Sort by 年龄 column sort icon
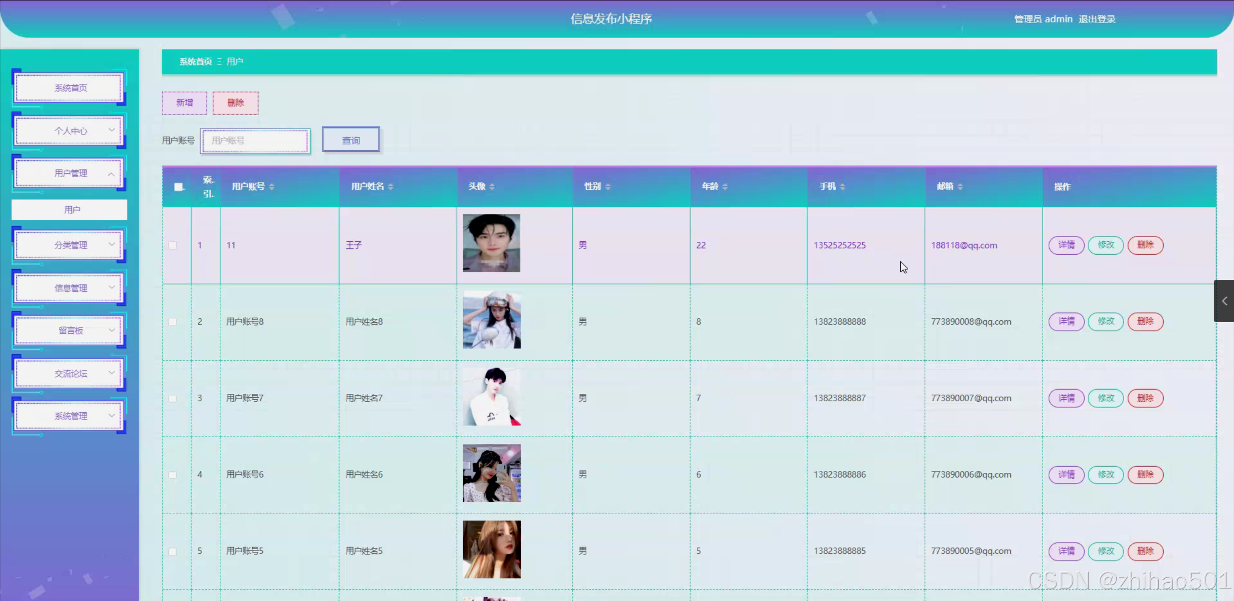The image size is (1234, 601). [x=725, y=186]
